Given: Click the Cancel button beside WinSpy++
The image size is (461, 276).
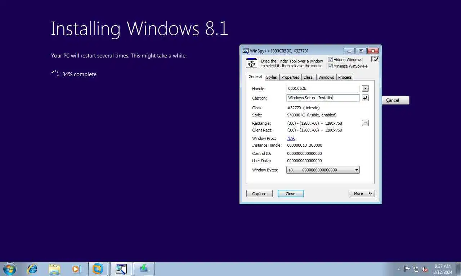Looking at the screenshot, I should (x=395, y=100).
